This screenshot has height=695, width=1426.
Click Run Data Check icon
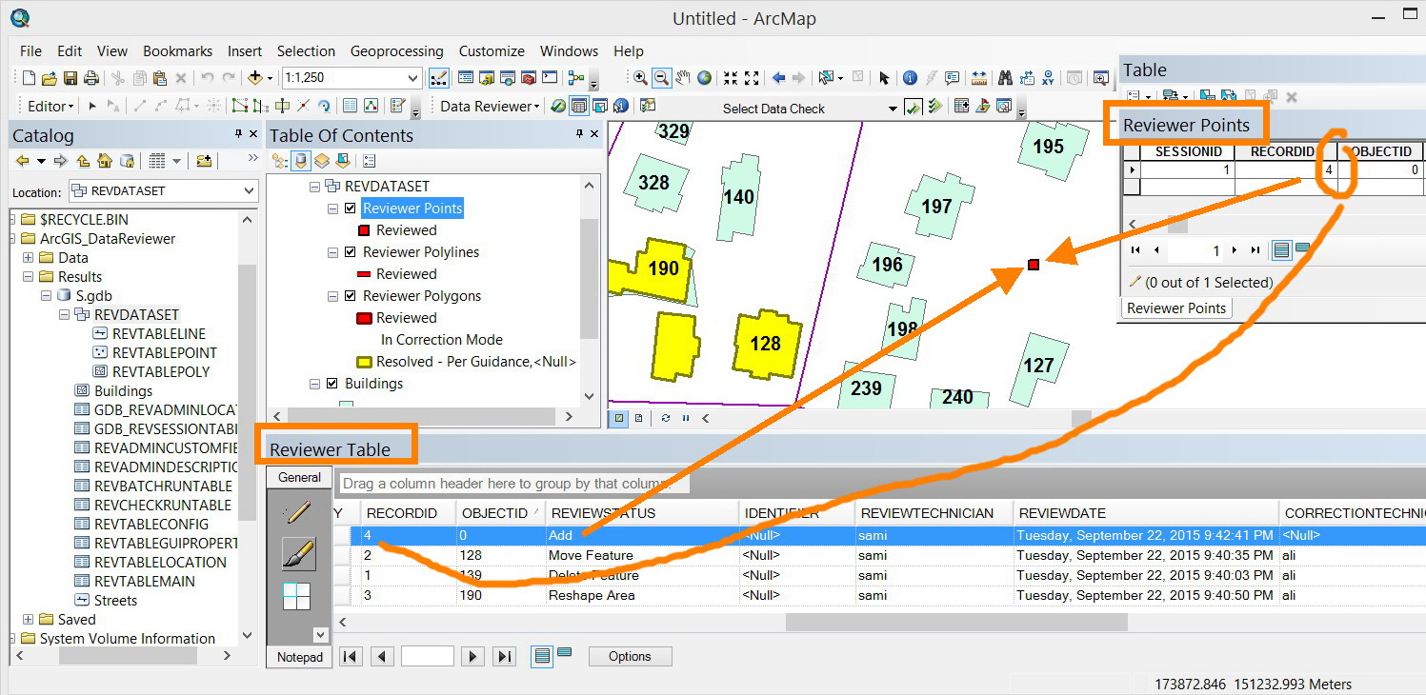(x=913, y=107)
